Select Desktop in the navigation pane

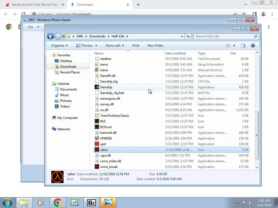63,61
